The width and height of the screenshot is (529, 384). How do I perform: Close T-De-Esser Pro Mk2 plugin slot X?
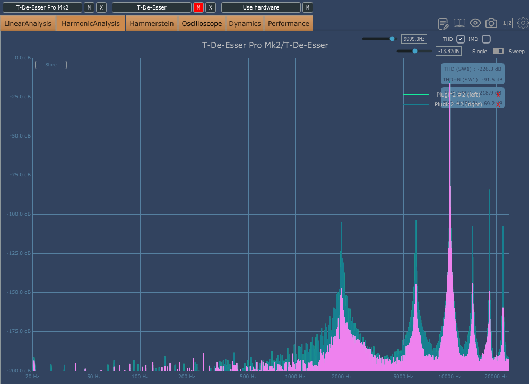(101, 7)
